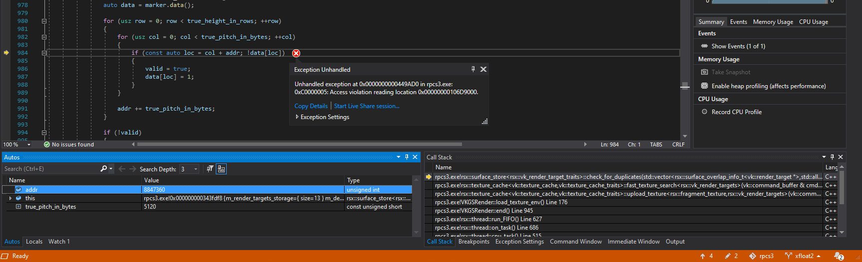Open the editor 100 % zoom dropdown
Image resolution: width=862 pixels, height=262 pixels.
click(x=29, y=144)
